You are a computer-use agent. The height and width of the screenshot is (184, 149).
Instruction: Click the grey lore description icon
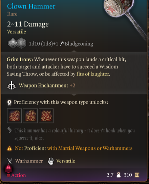(9, 130)
